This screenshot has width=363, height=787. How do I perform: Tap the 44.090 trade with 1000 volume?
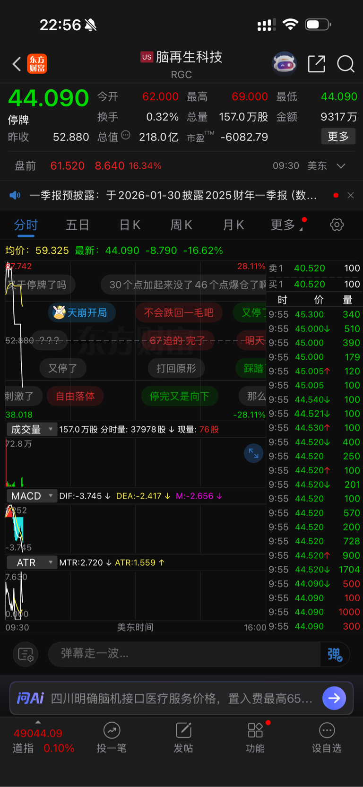pos(314,612)
